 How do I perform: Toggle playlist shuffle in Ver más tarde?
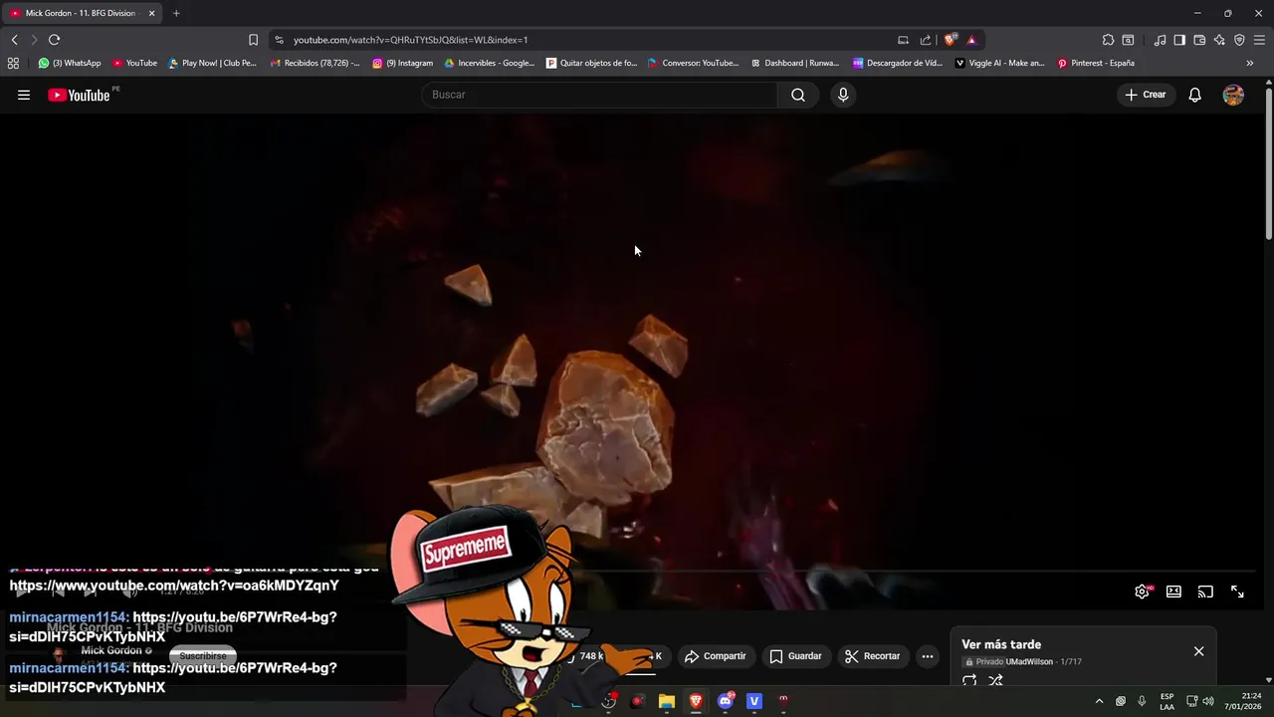coord(995,681)
